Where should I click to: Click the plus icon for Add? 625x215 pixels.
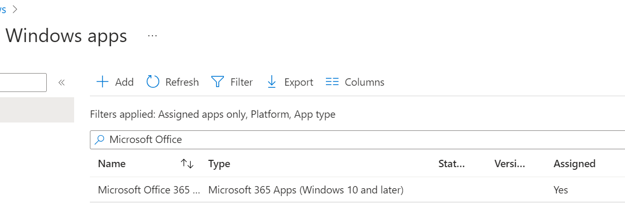(x=103, y=82)
